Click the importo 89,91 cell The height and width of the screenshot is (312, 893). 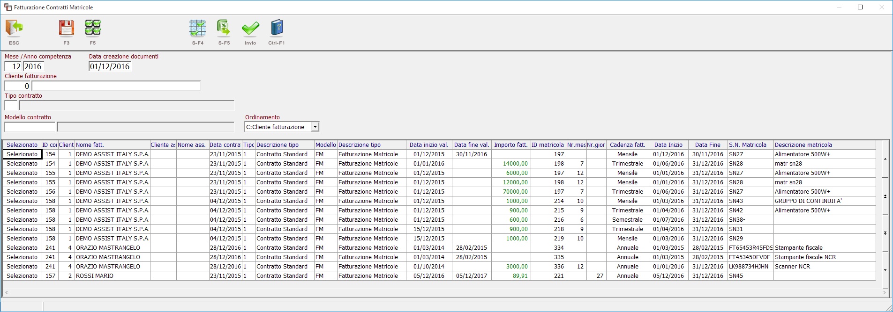pyautogui.click(x=510, y=276)
